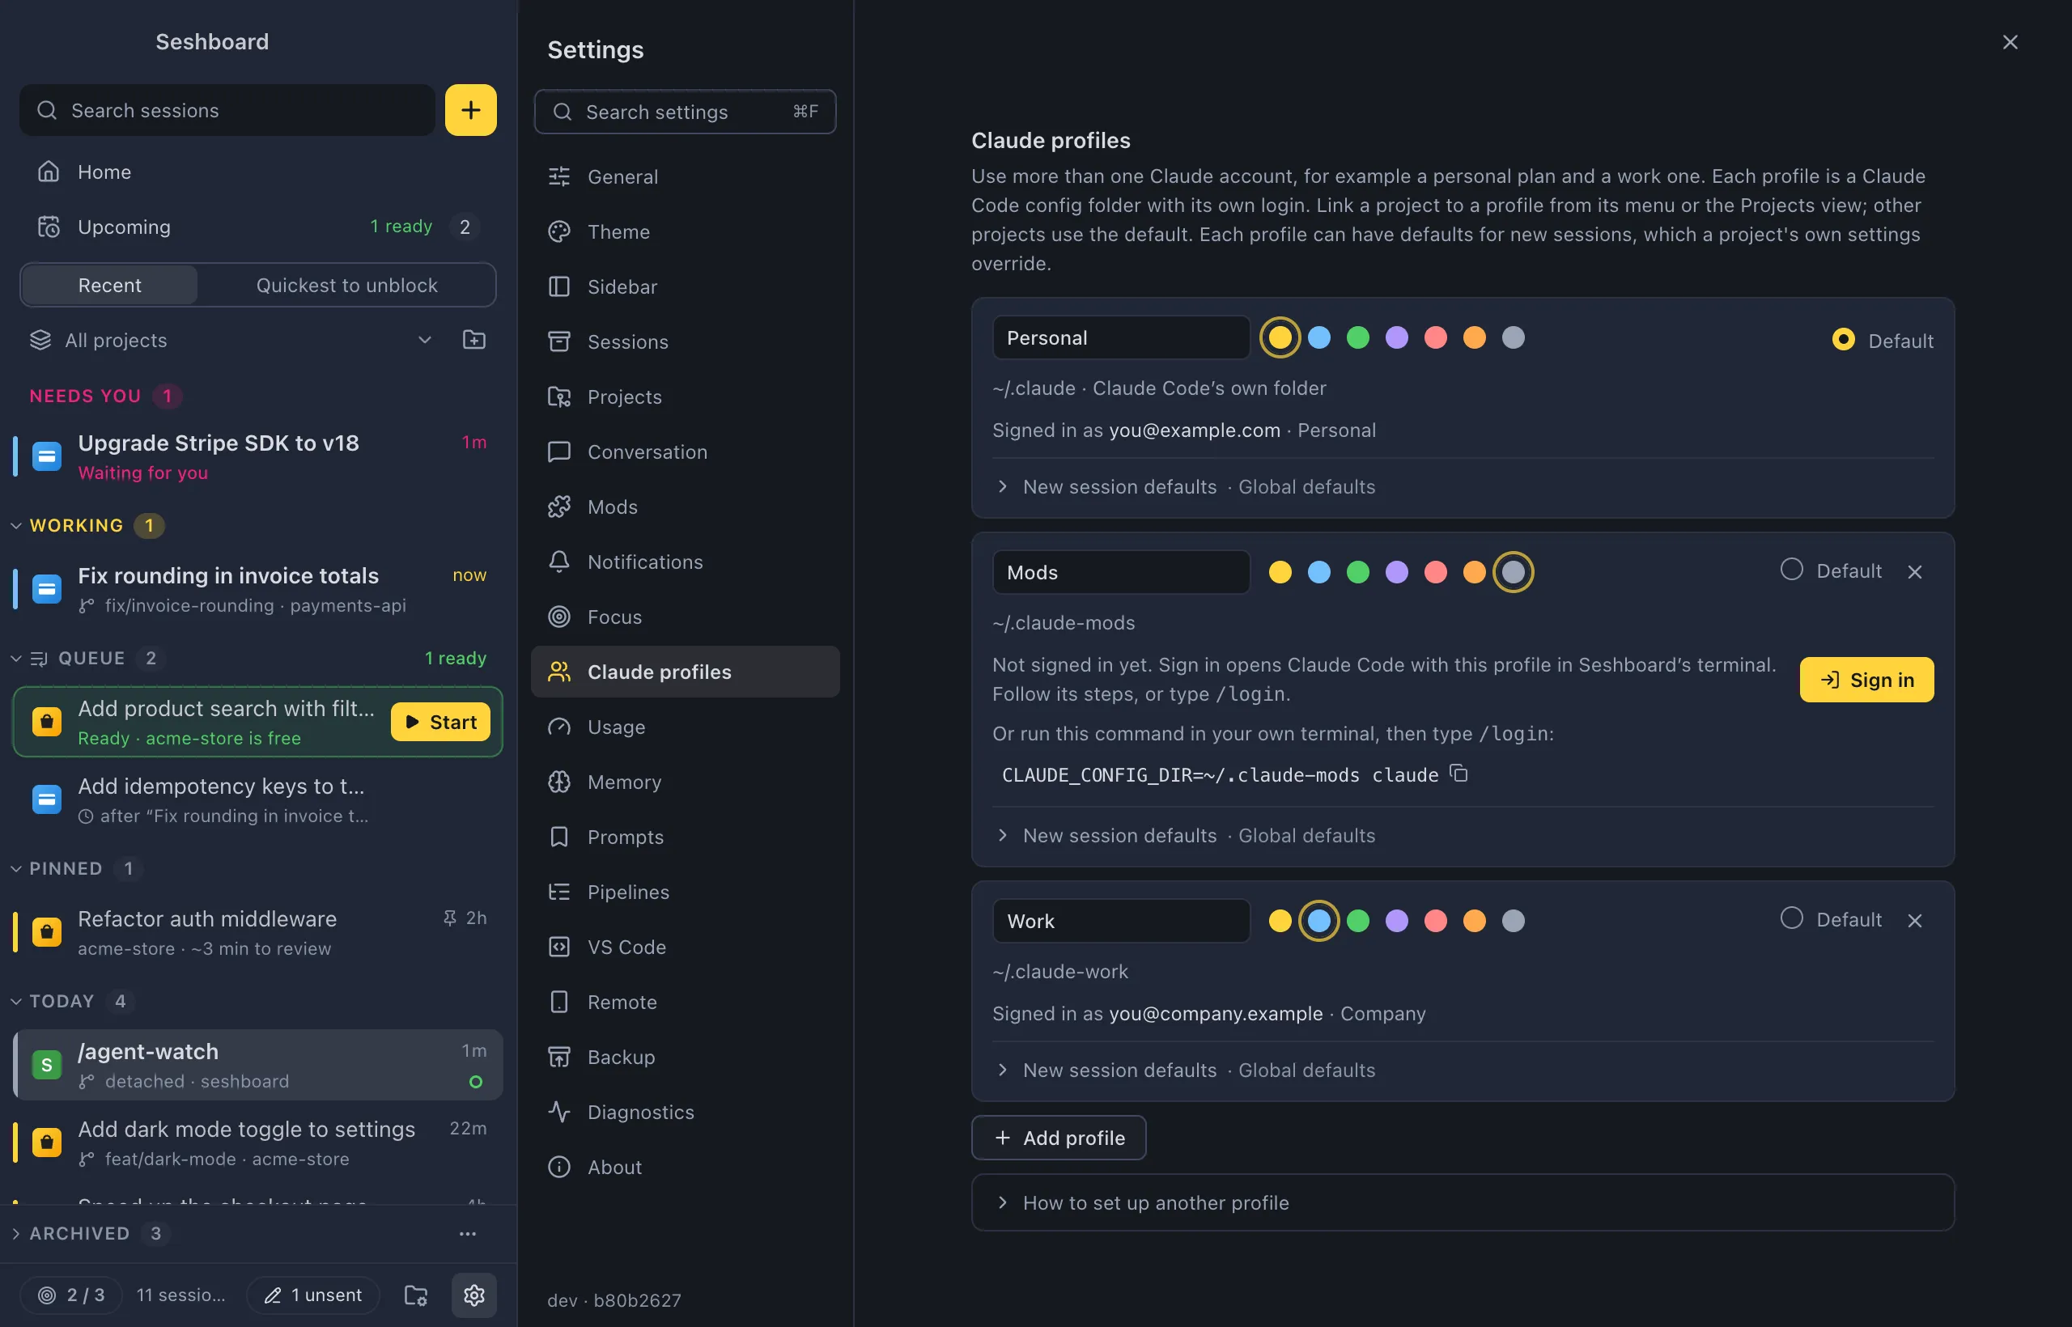
Task: Click the focus target 2 / 3 indicator
Action: [71, 1295]
